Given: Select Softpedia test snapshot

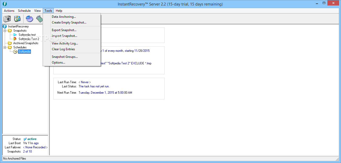Looking at the screenshot, I should click(x=27, y=35).
